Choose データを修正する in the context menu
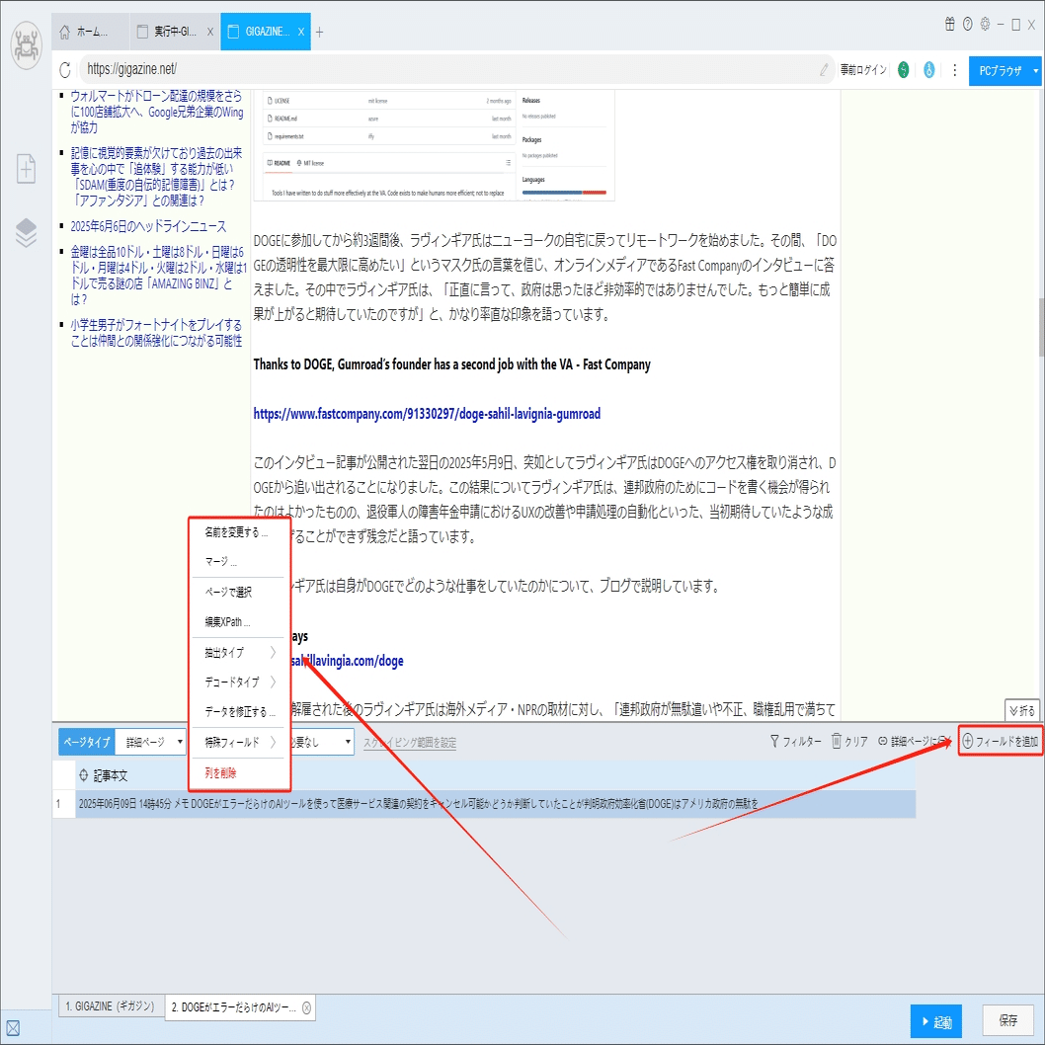This screenshot has height=1045, width=1045. click(239, 712)
